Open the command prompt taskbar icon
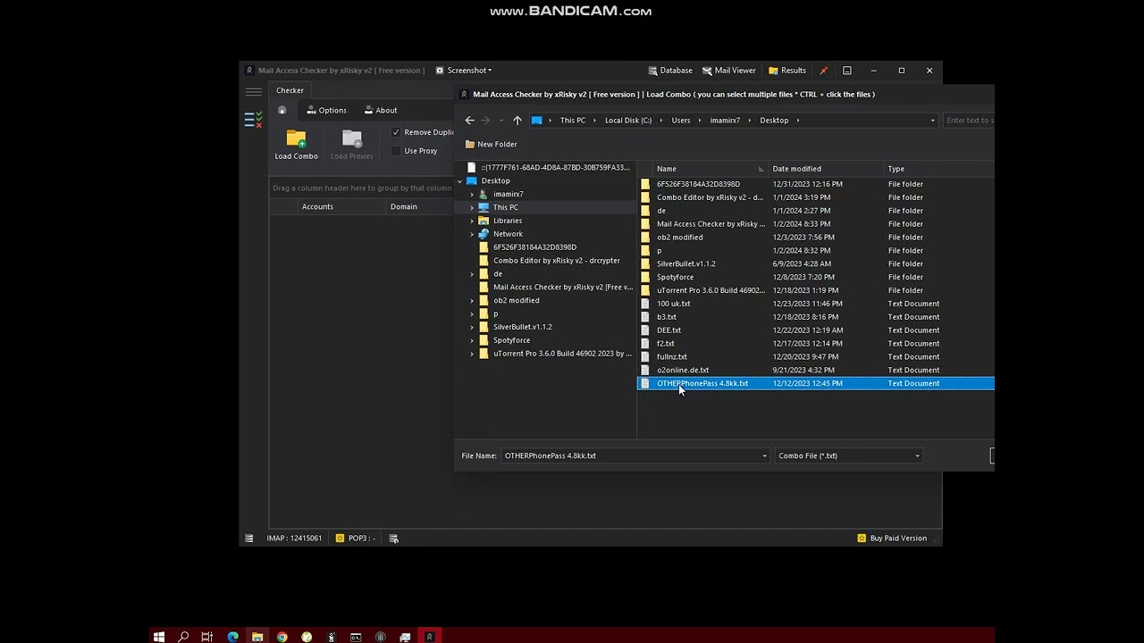 [x=356, y=637]
